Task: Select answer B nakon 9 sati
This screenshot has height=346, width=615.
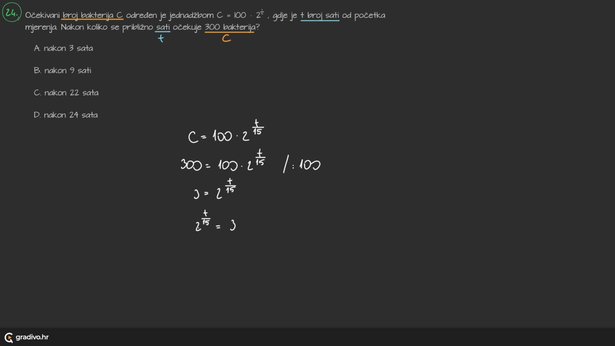Action: tap(62, 70)
